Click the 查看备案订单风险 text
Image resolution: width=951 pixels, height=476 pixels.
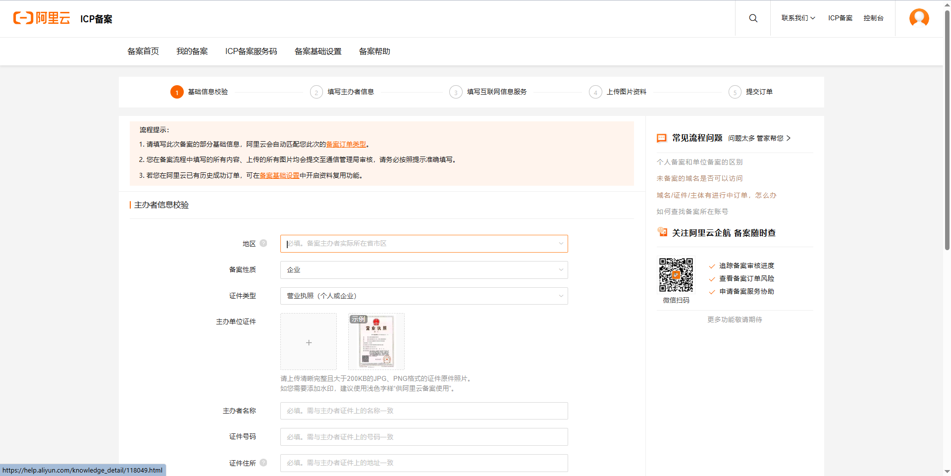point(746,279)
